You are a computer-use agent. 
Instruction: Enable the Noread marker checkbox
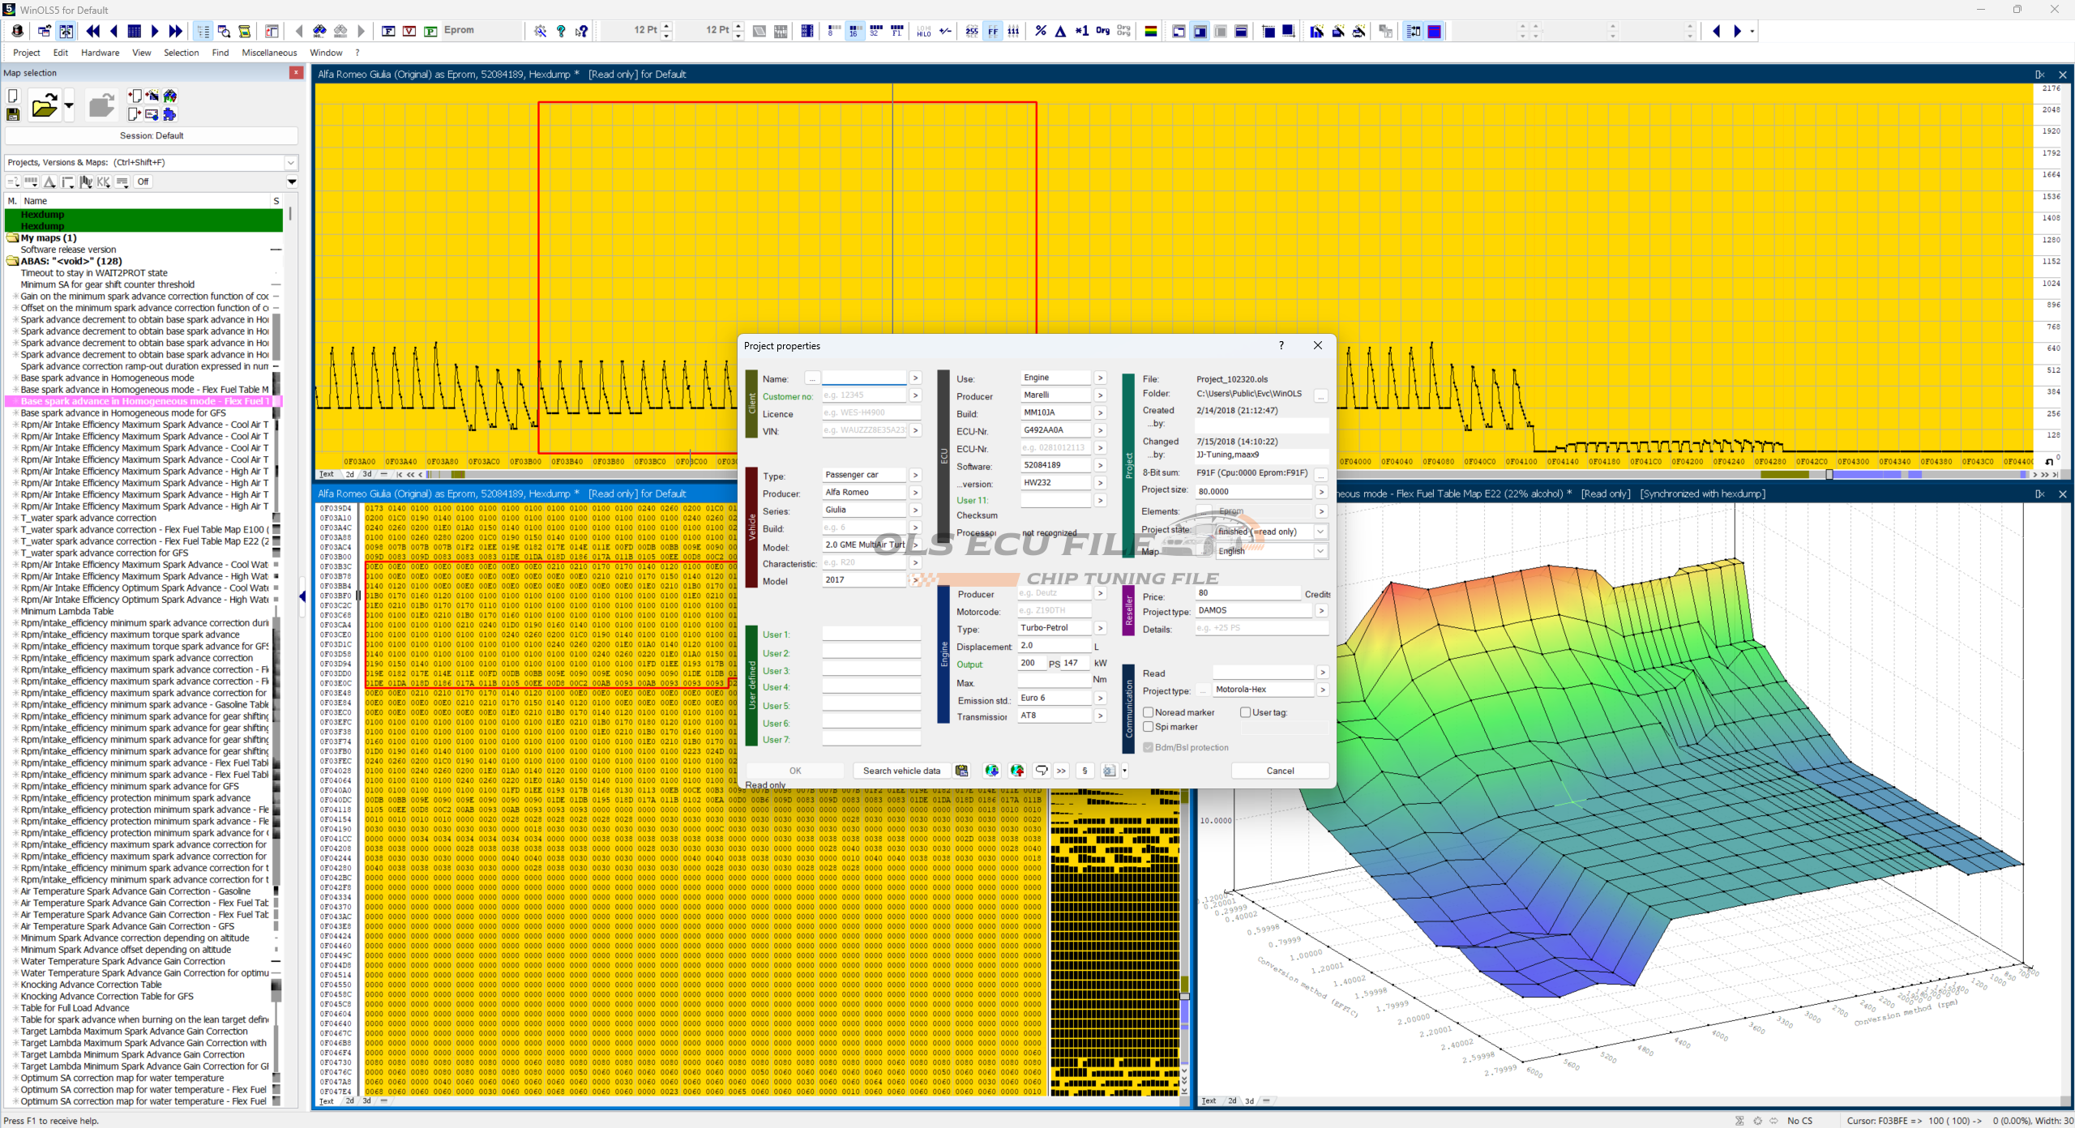tap(1149, 712)
